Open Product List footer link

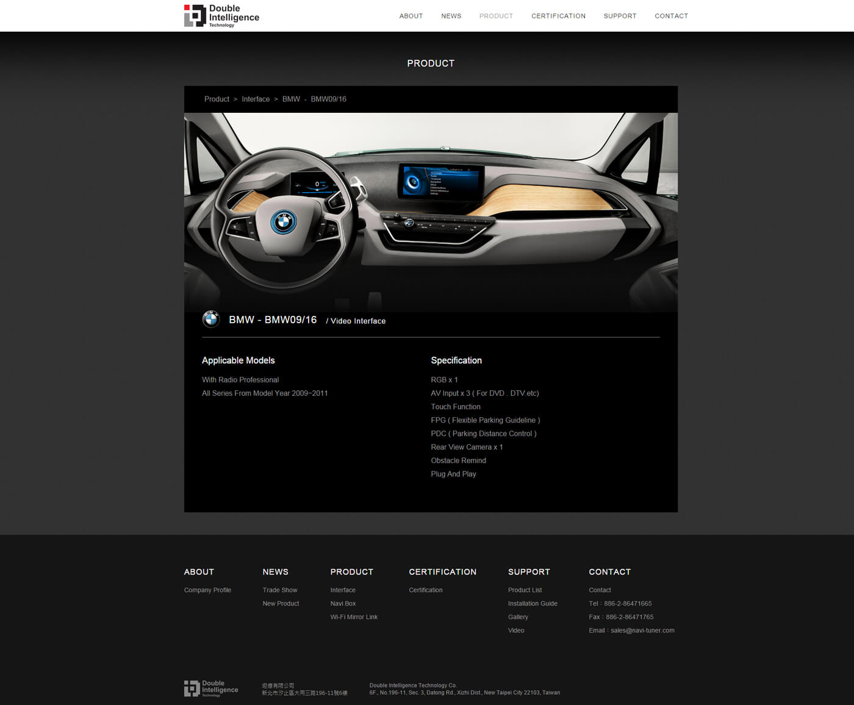click(x=525, y=590)
